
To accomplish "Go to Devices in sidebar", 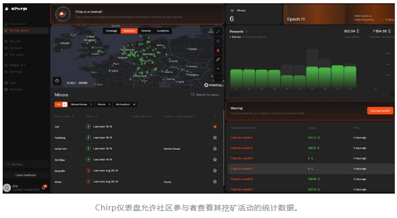I will [12, 41].
